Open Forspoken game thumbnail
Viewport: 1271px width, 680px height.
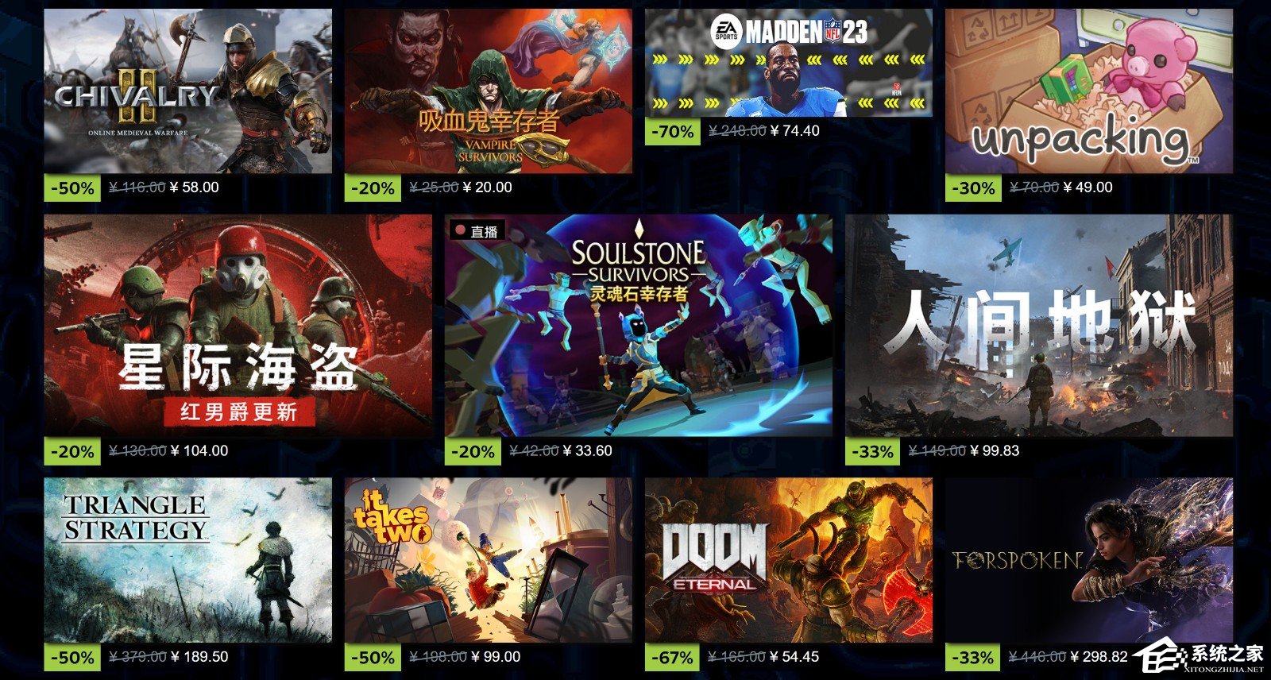click(x=1089, y=560)
